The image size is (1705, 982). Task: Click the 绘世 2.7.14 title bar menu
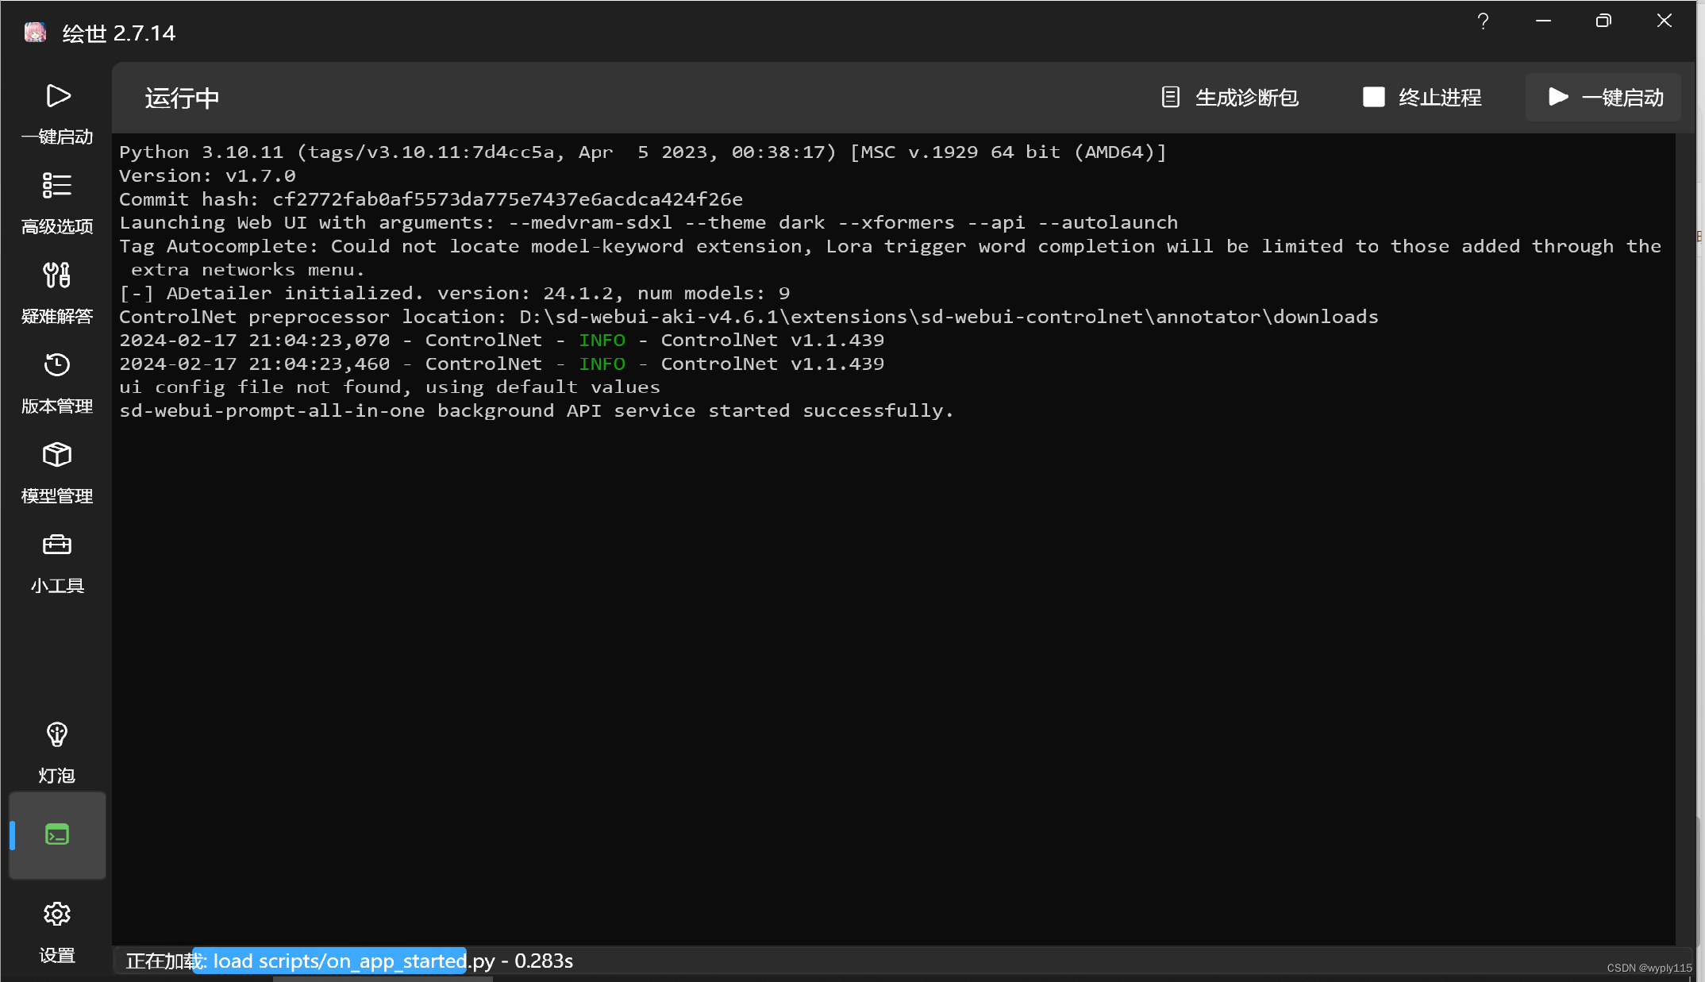pyautogui.click(x=118, y=32)
